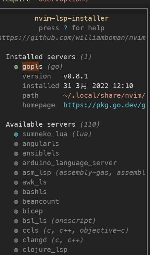Click the question mark help key hint
Screen dimensions: 150x255
click(65, 28)
